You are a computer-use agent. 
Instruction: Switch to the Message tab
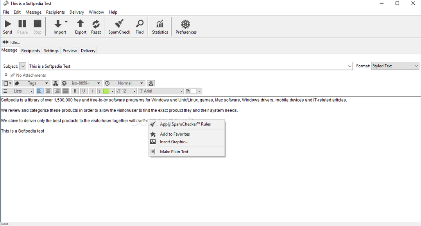pyautogui.click(x=9, y=50)
